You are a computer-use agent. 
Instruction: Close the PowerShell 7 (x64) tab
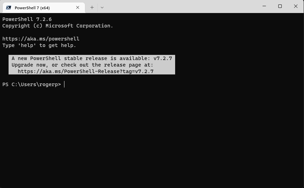coord(77,8)
